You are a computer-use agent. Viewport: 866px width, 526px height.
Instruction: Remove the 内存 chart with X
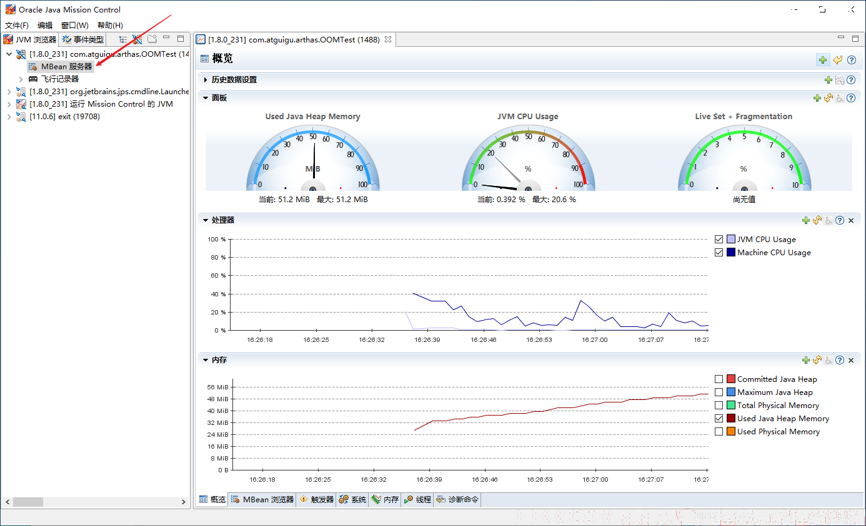[851, 360]
